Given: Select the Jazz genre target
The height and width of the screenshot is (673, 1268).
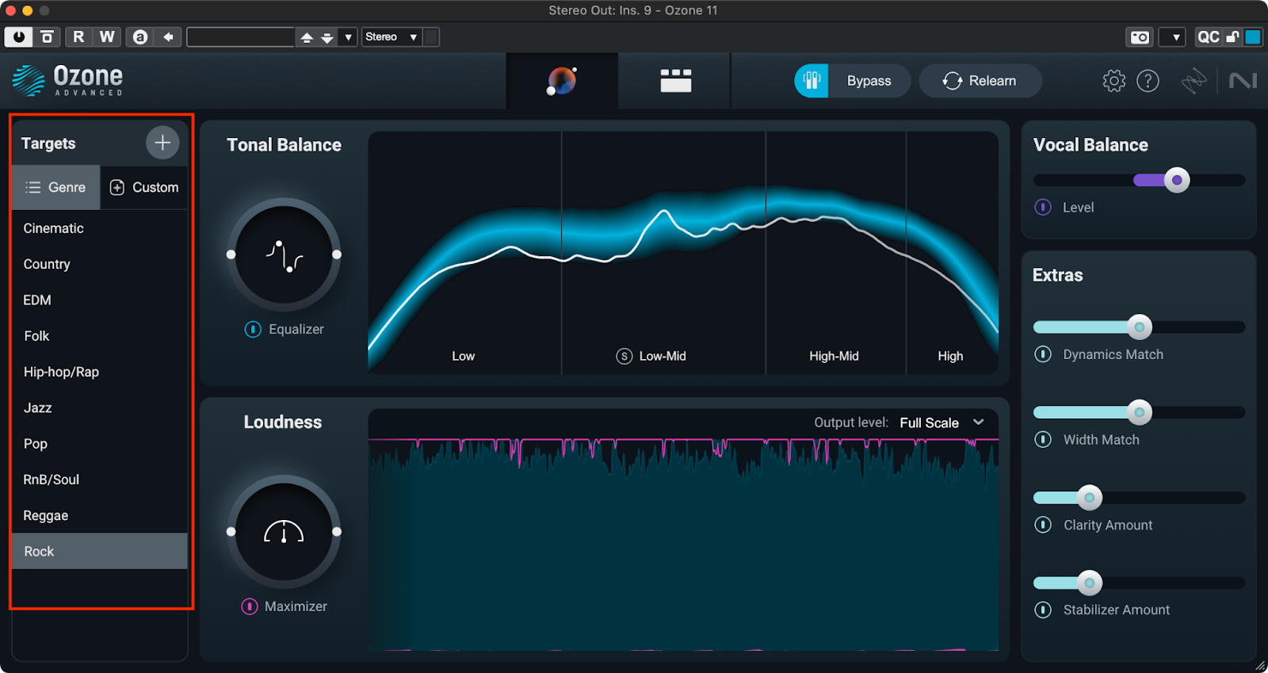Looking at the screenshot, I should coord(100,407).
